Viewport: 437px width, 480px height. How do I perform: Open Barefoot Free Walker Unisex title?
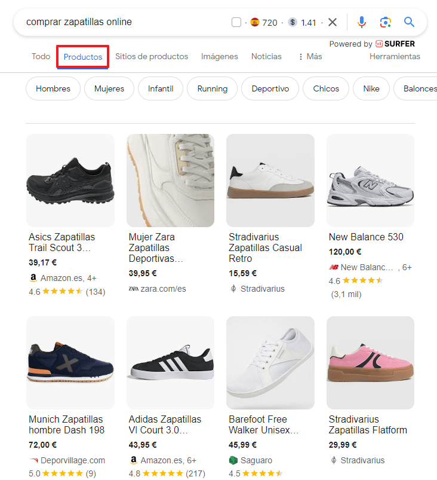(x=264, y=424)
